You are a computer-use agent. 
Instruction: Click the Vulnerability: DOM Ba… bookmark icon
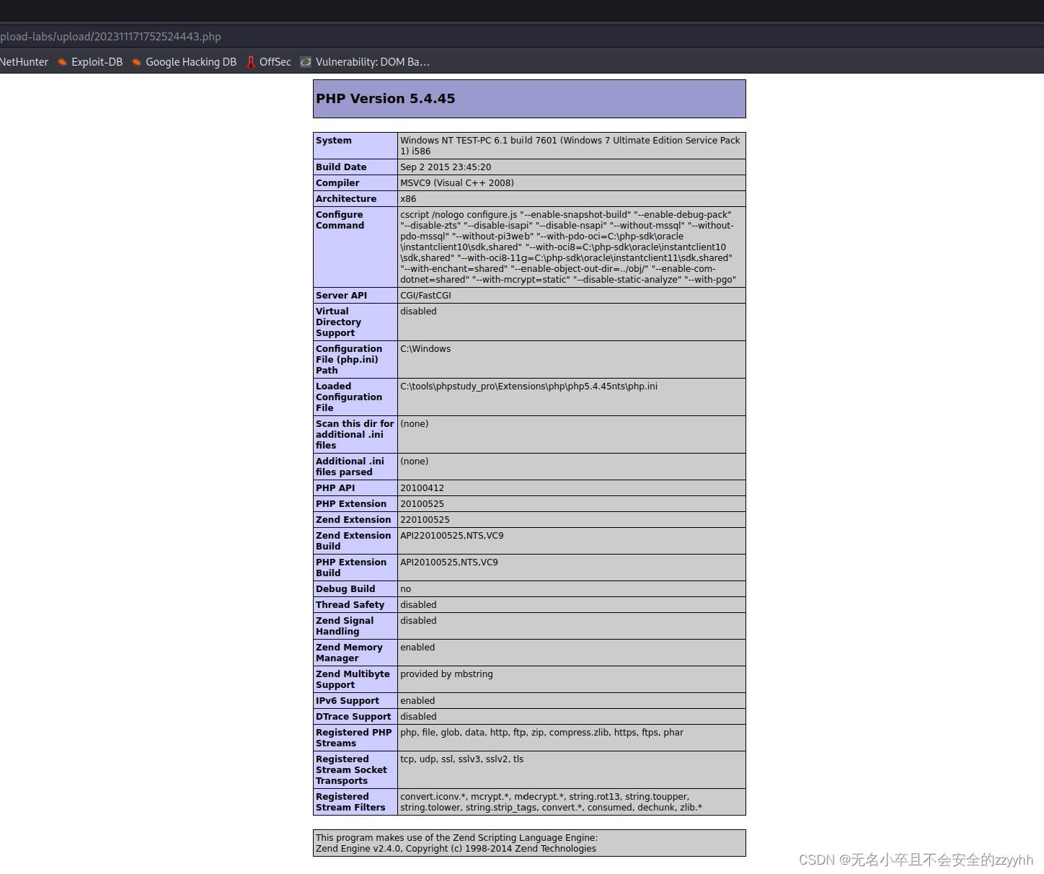pyautogui.click(x=306, y=62)
